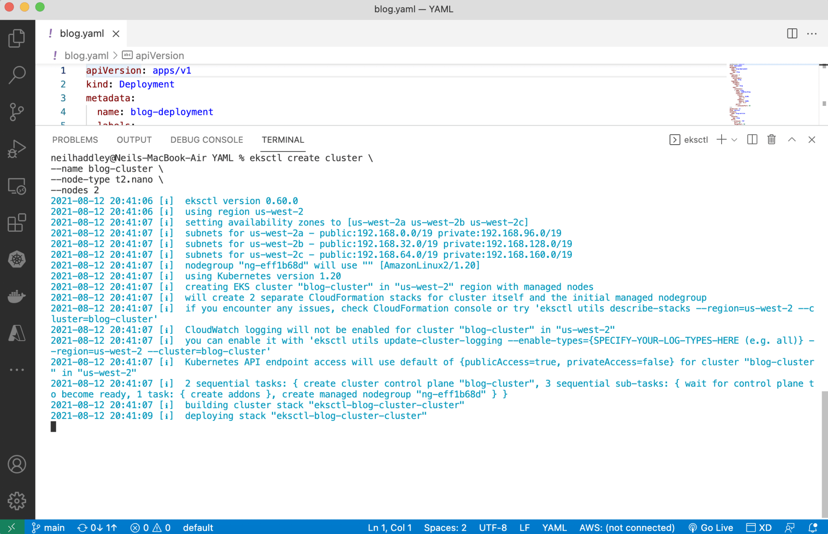Click Go Live in status bar
828x534 pixels.
[x=711, y=527]
